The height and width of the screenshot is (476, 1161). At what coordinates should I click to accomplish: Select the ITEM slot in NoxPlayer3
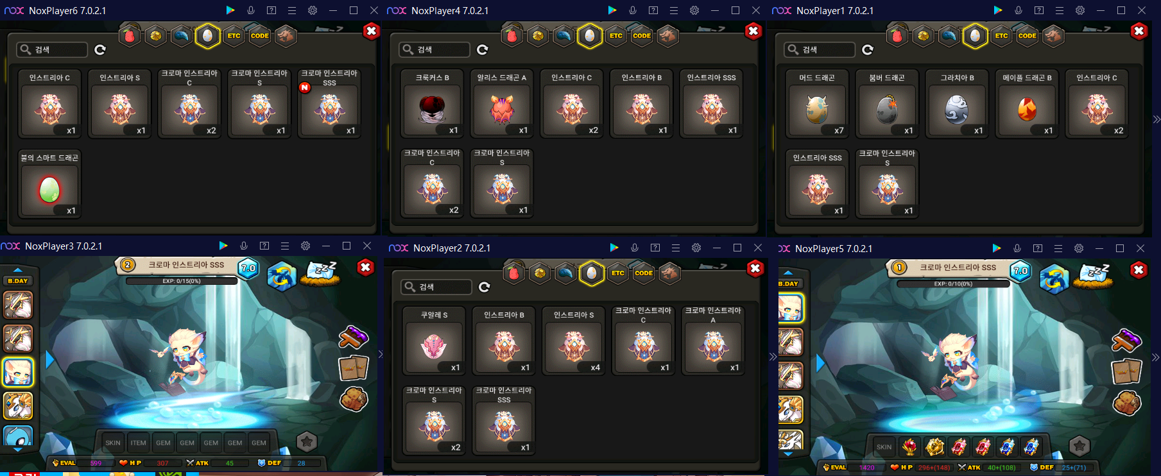[x=138, y=443]
